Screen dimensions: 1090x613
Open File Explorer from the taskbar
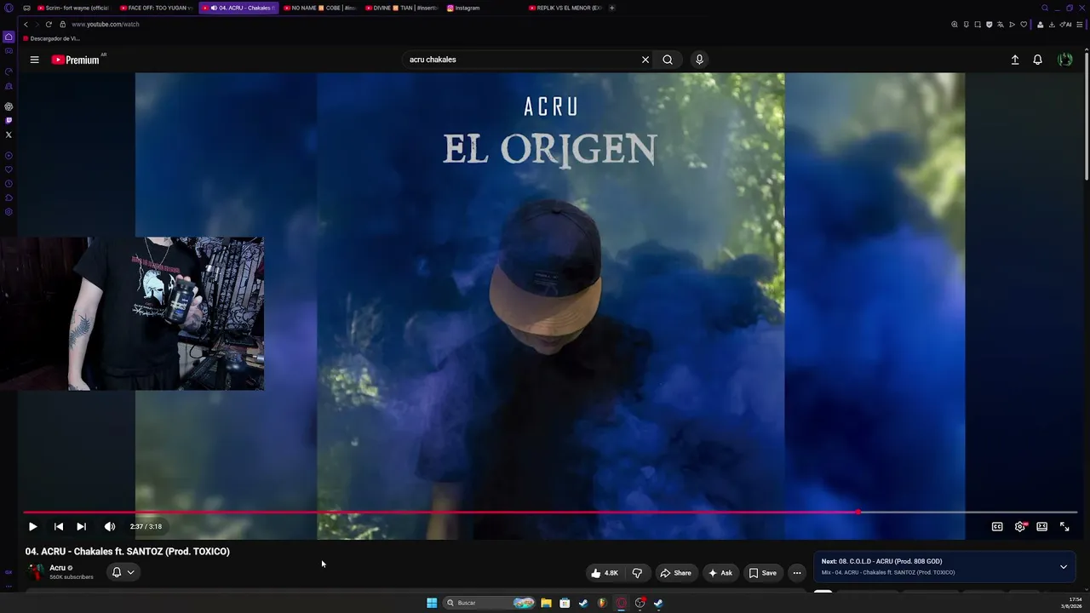546,603
